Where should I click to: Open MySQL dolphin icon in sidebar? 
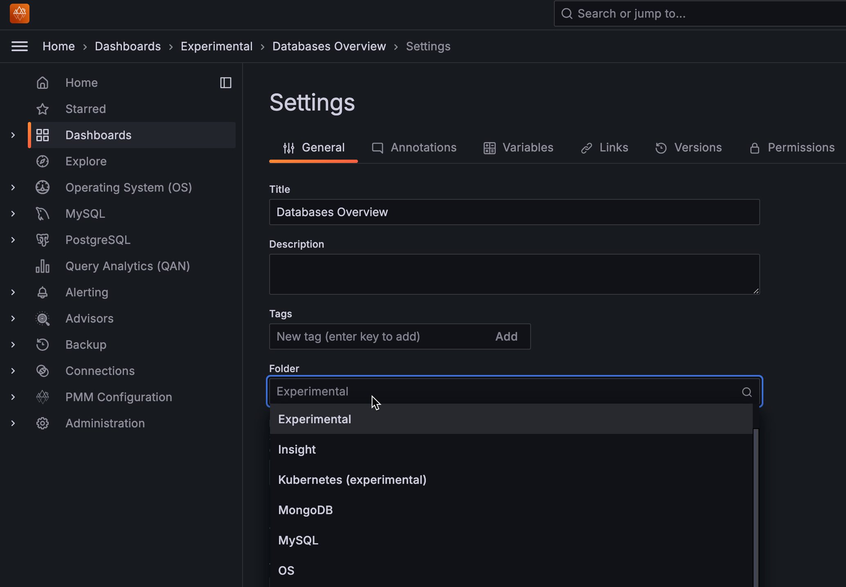click(x=43, y=214)
